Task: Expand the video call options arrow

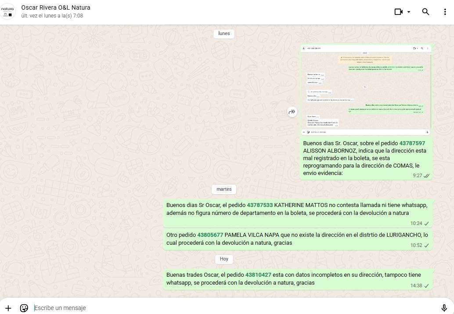Action: click(409, 12)
